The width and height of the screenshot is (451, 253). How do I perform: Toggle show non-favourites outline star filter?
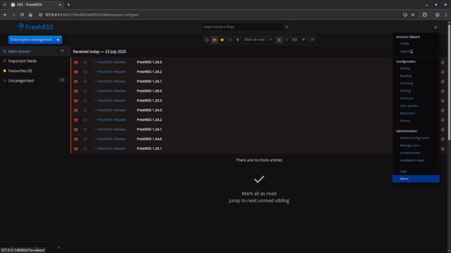pos(230,40)
